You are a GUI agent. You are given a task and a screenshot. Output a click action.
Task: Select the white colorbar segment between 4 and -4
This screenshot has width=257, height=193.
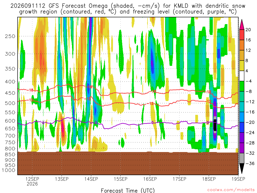coord(242,76)
